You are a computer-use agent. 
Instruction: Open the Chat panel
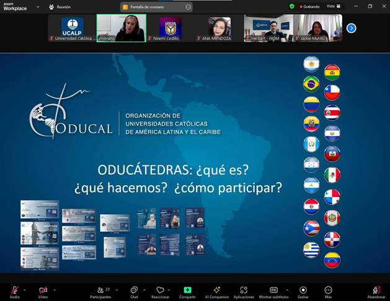(134, 292)
